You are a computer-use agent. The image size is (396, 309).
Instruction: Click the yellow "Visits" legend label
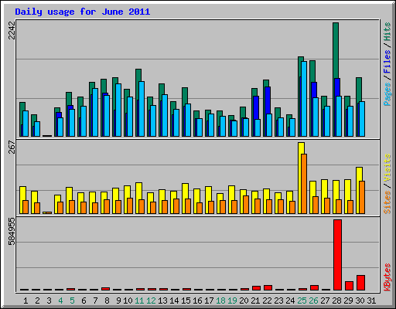click(x=387, y=168)
